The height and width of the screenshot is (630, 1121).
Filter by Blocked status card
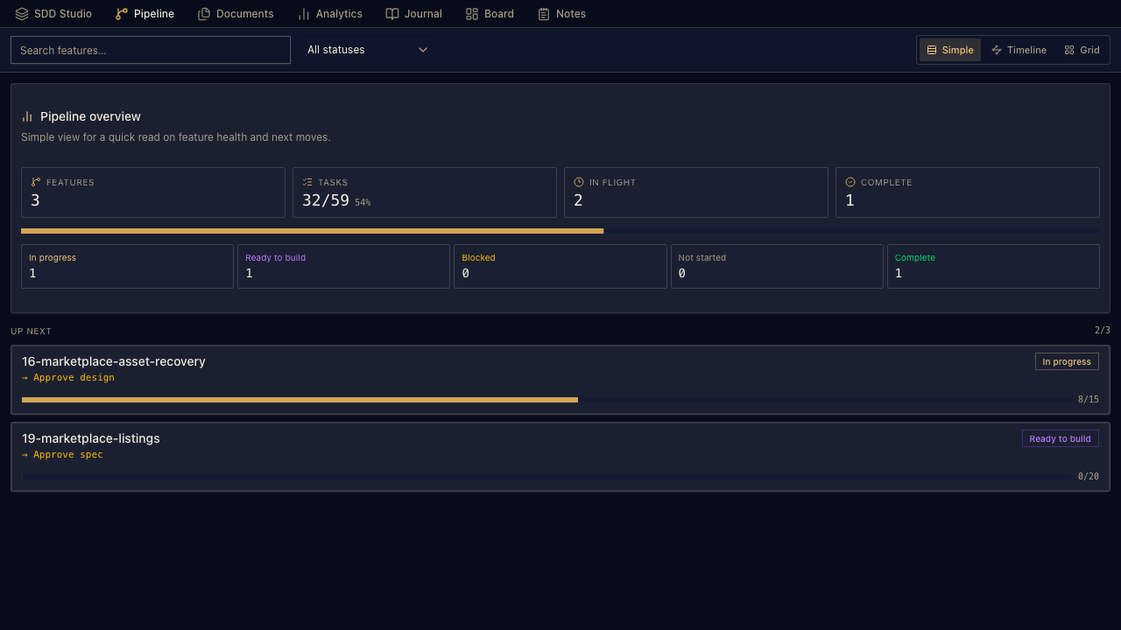(x=560, y=266)
